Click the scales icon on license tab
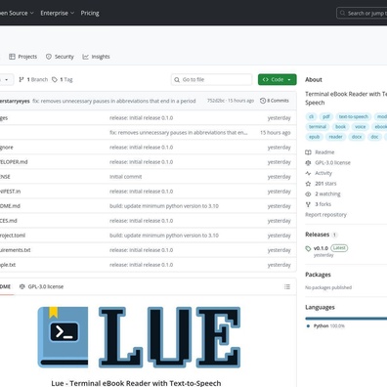Image resolution: width=387 pixels, height=387 pixels. coord(22,286)
